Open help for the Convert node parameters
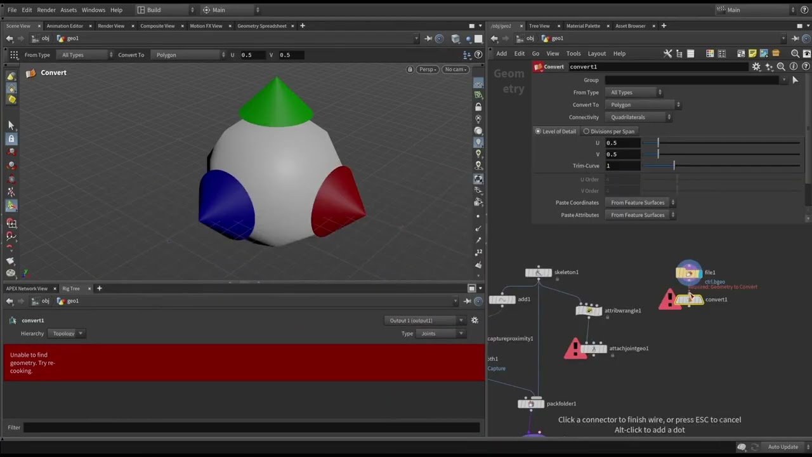This screenshot has width=812, height=457. [x=804, y=67]
